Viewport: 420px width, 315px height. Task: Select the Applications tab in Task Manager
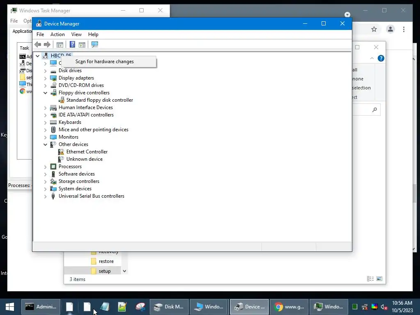point(22,31)
